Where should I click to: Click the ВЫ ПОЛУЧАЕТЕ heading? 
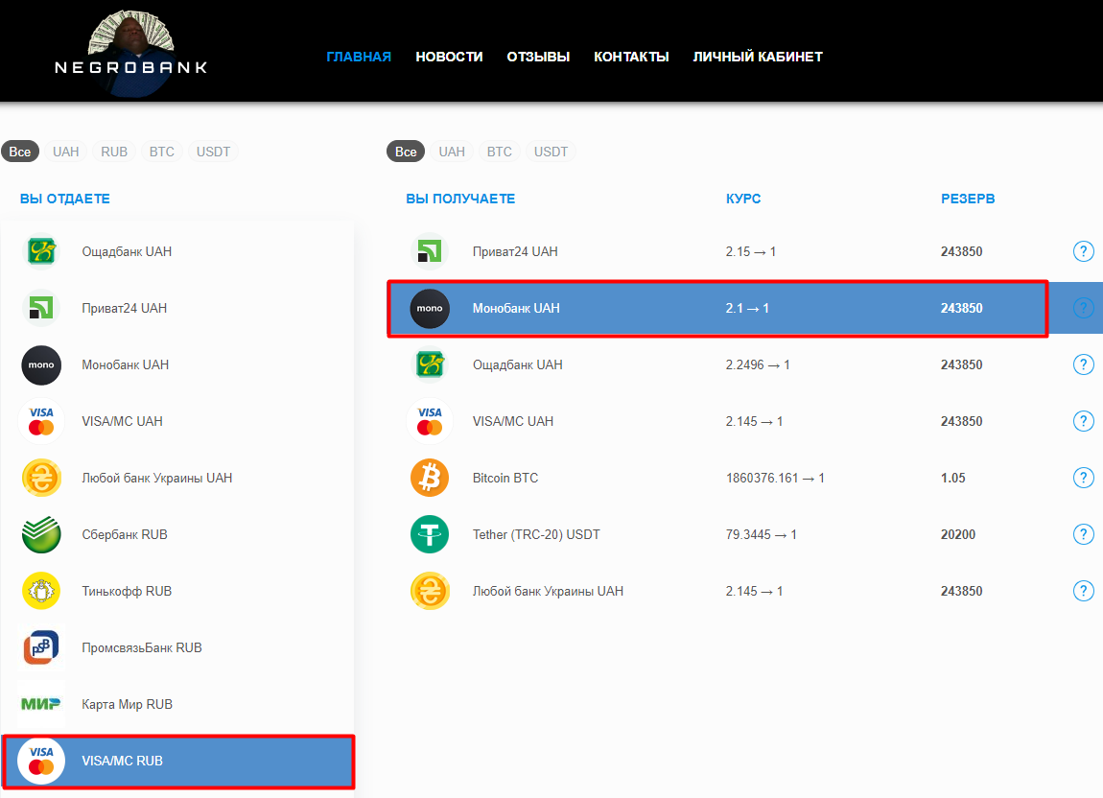pyautogui.click(x=460, y=199)
